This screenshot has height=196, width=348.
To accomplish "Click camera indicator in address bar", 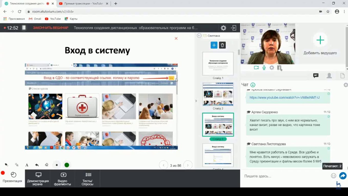I will (321, 11).
